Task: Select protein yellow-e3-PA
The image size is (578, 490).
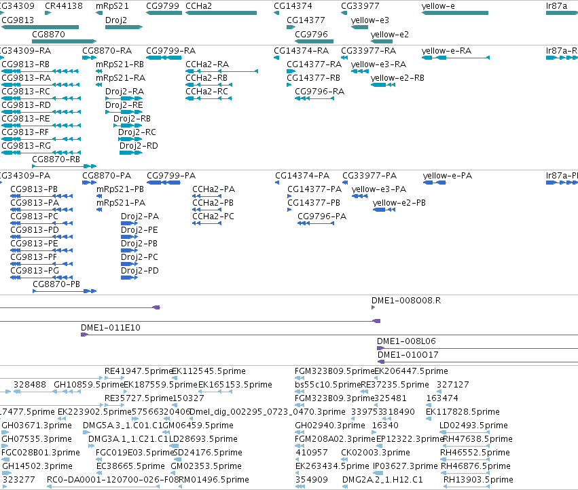Action: [360, 196]
